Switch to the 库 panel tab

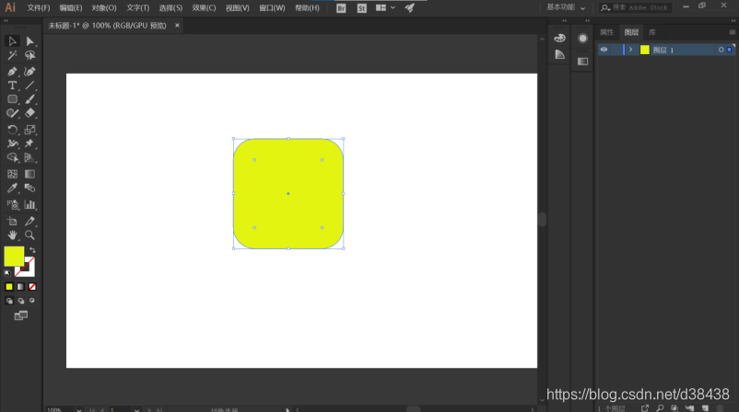click(652, 32)
